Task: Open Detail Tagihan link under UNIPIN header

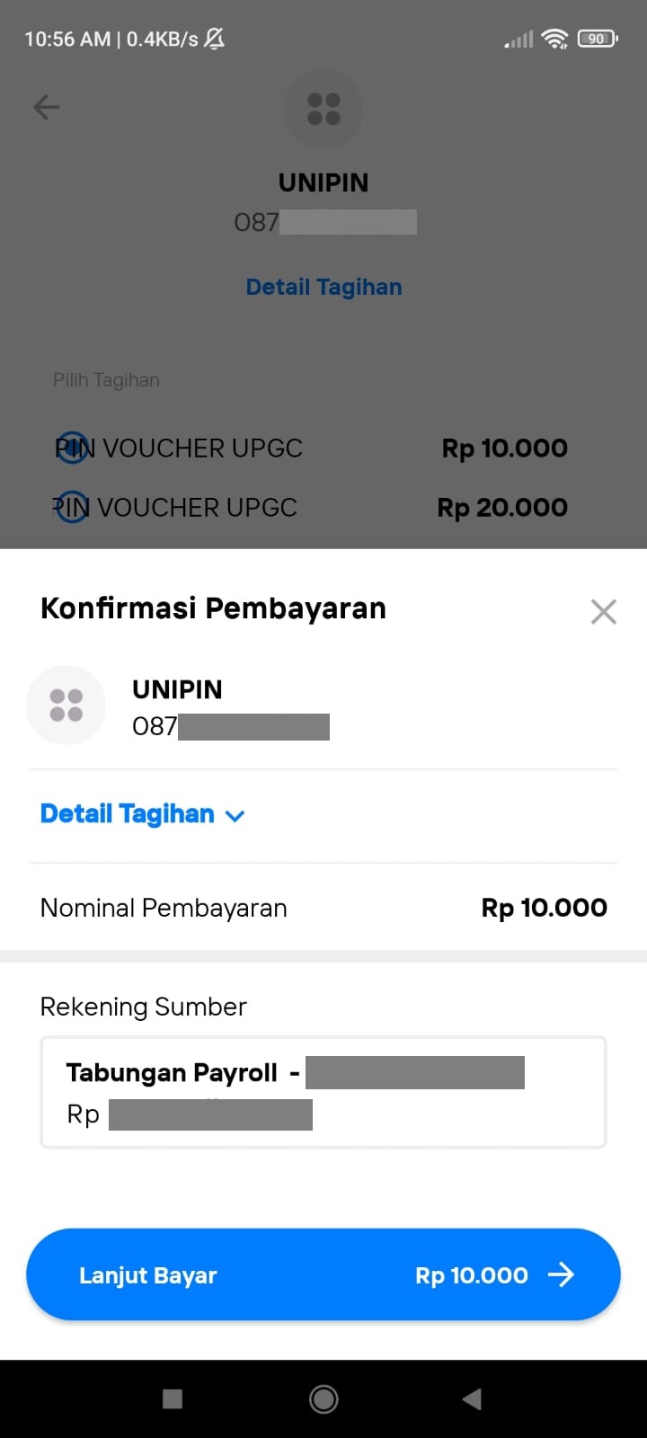Action: pos(323,287)
